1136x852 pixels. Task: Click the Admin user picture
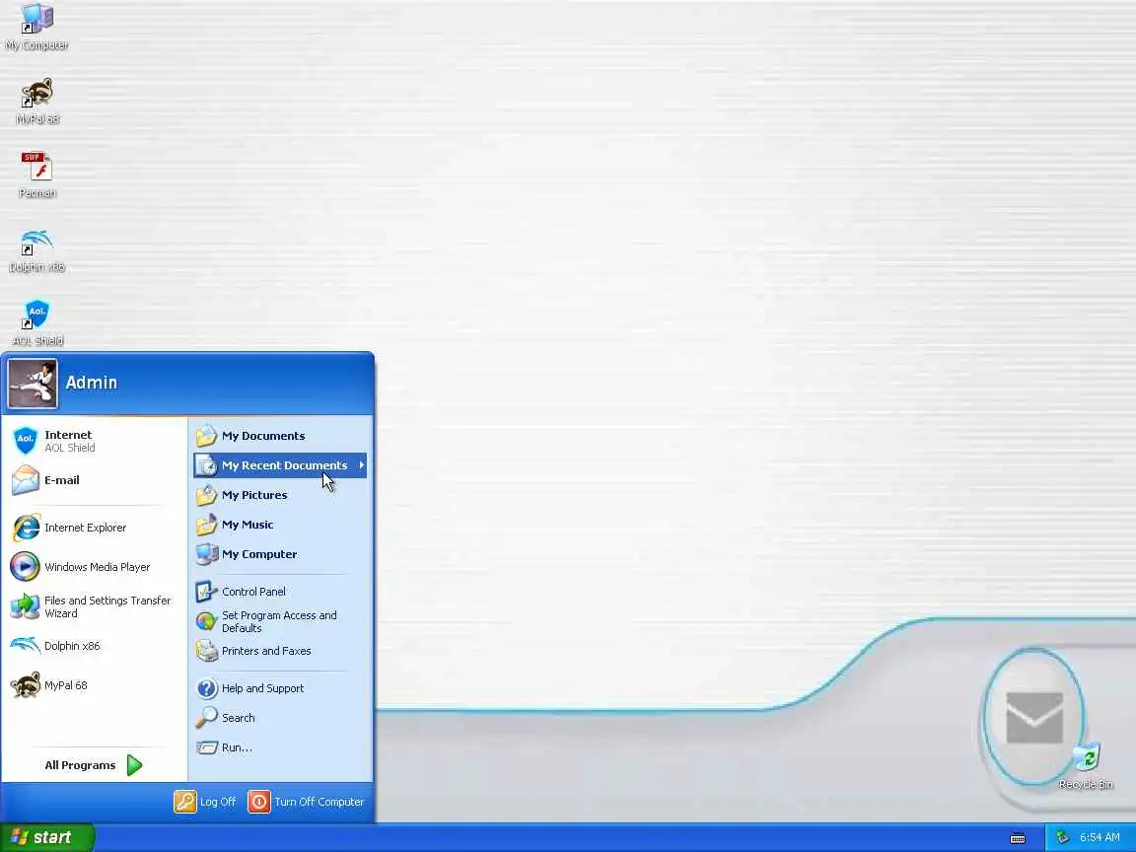(x=33, y=384)
